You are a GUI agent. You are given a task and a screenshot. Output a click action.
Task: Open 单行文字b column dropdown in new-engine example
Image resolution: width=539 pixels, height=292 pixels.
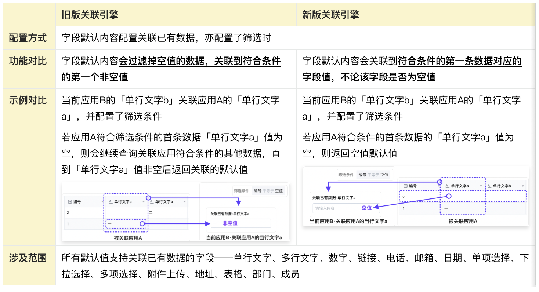[x=523, y=186]
